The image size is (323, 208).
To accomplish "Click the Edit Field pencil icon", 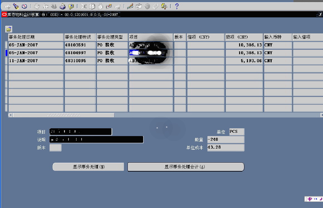I will click(130, 6).
